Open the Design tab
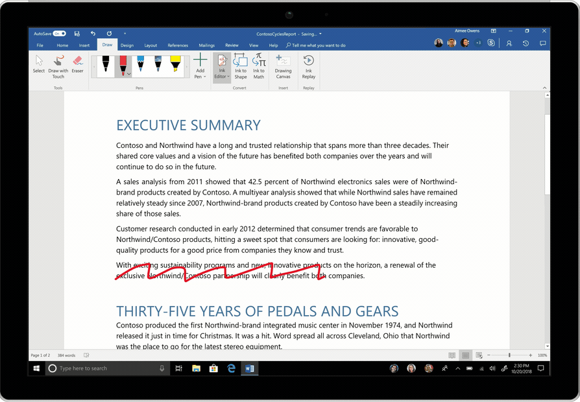The image size is (580, 402). (127, 45)
